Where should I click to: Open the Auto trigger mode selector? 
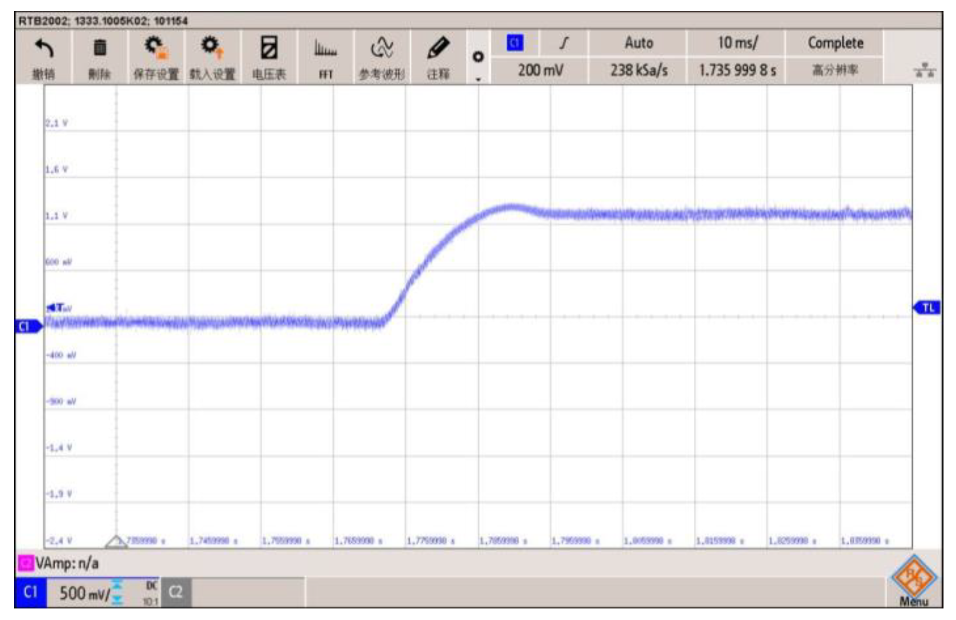[638, 43]
